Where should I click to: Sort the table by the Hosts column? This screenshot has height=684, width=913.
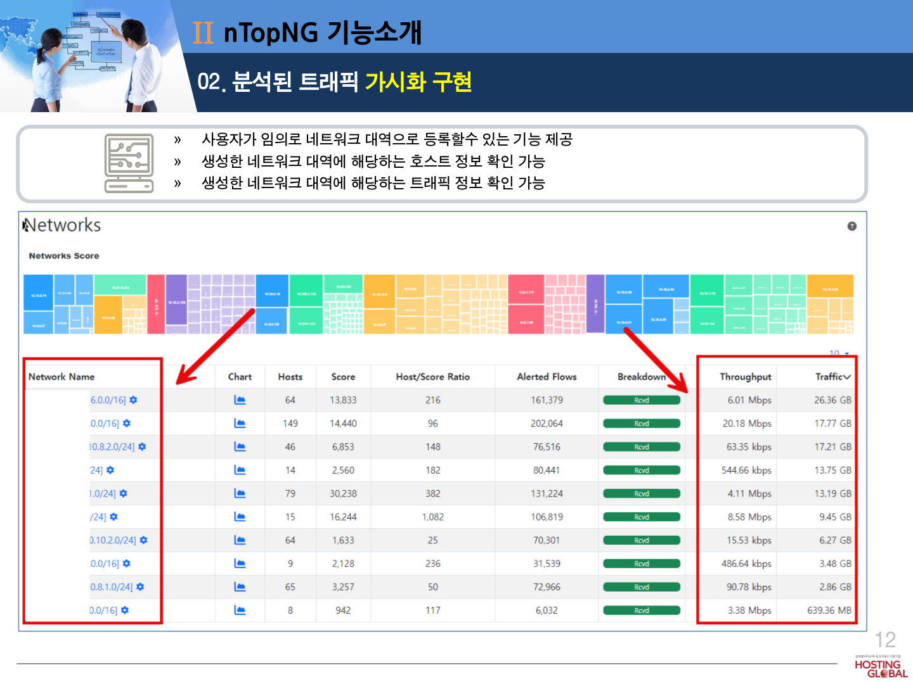[290, 377]
